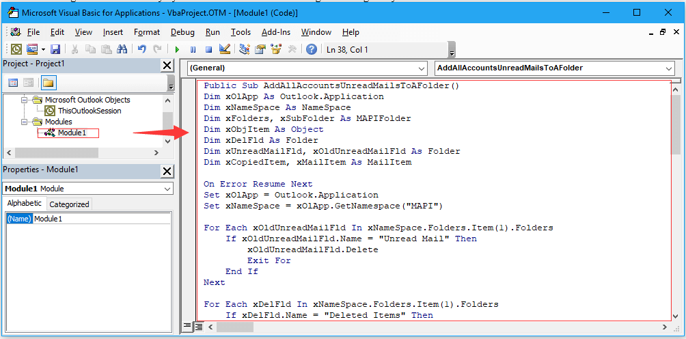The image size is (686, 339).
Task: Click the View Code icon in Project pane
Action: click(x=13, y=83)
